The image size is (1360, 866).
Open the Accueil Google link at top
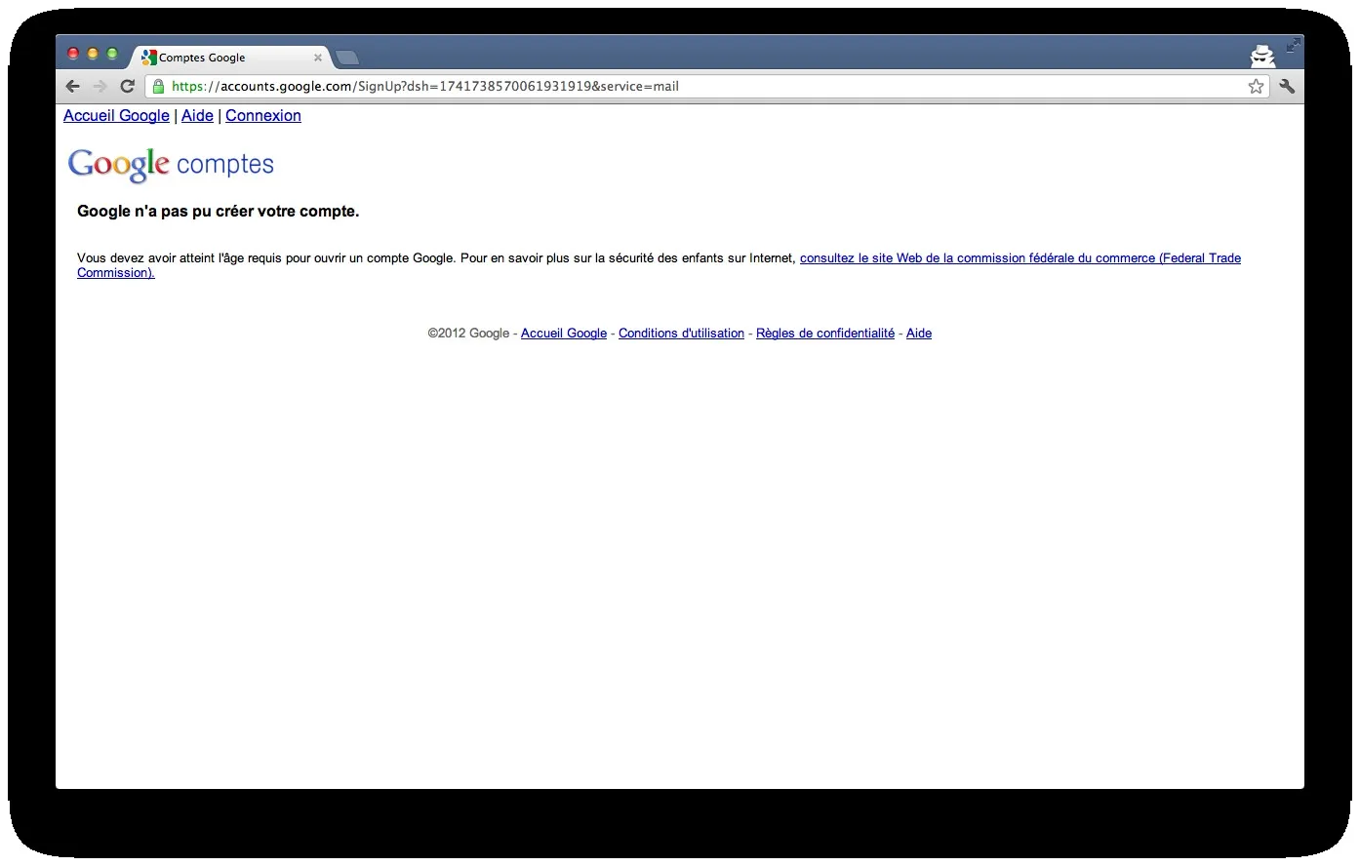click(x=116, y=115)
